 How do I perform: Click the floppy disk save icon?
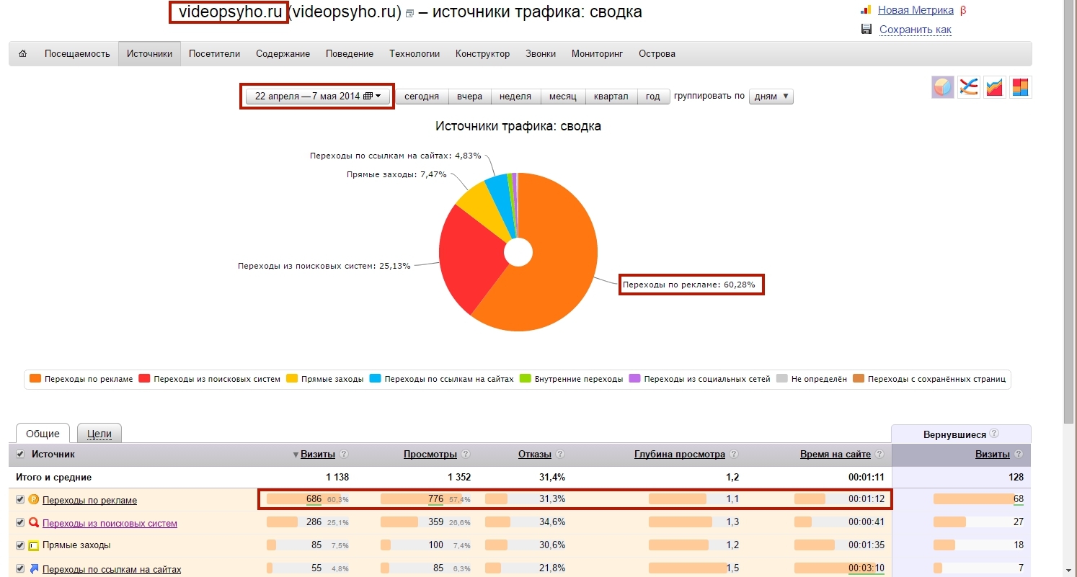click(x=867, y=30)
